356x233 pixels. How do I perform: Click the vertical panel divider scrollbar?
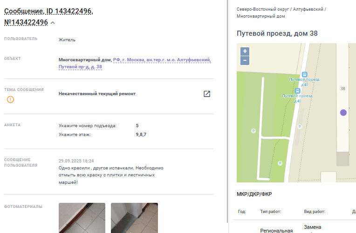pyautogui.click(x=227, y=111)
